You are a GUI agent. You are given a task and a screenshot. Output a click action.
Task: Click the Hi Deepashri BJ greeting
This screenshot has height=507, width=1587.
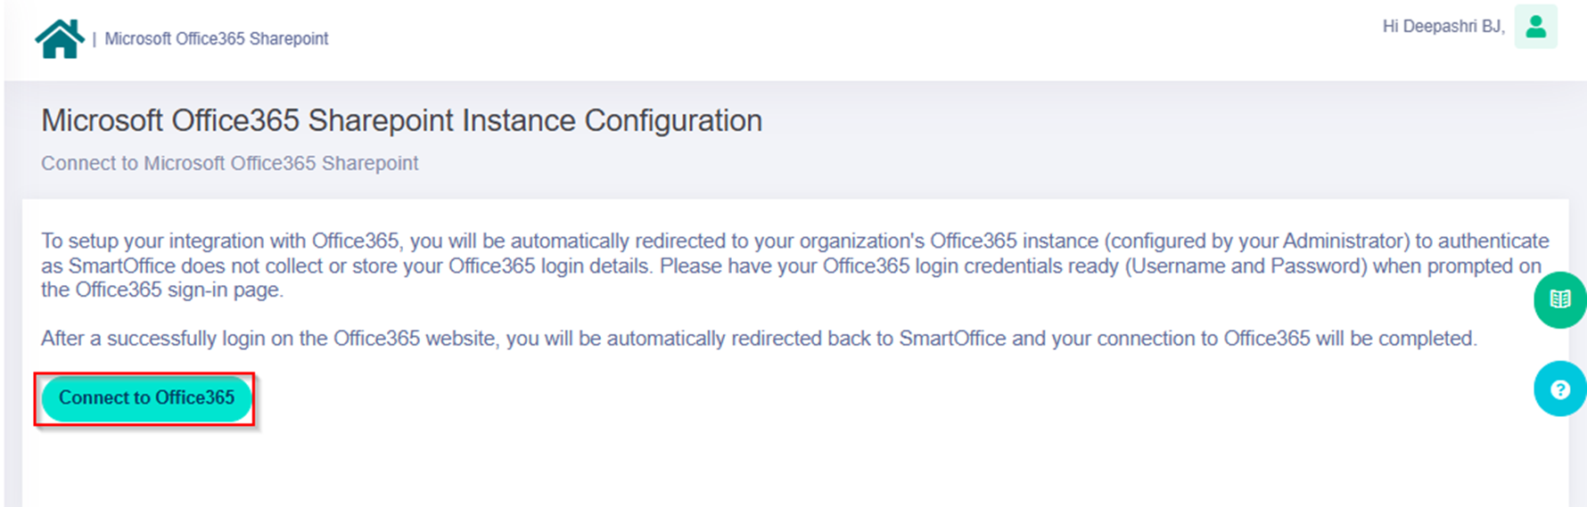coord(1443,27)
